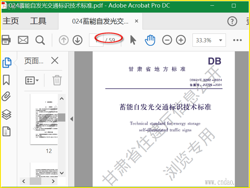Image resolution: width=250 pixels, height=188 pixels.
Task: Toggle Page Thumbnails panel icon
Action: coord(7,62)
